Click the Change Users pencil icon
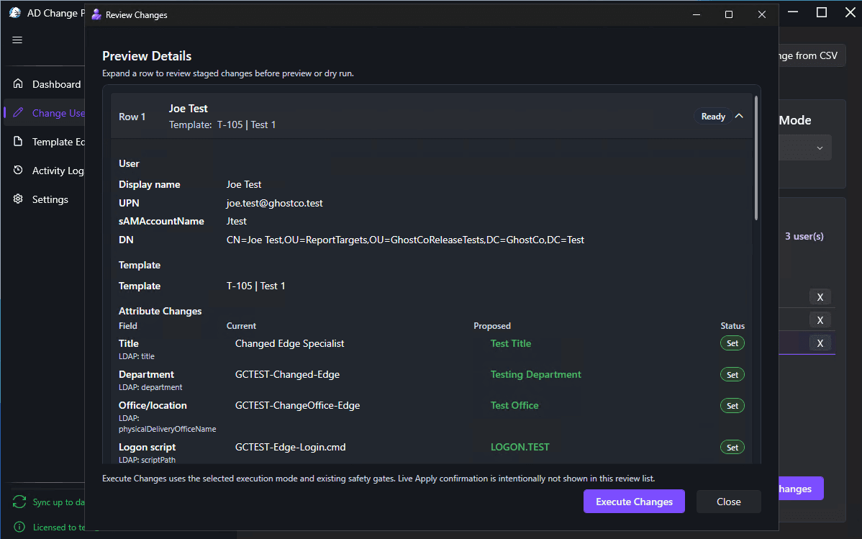The width and height of the screenshot is (862, 539). (18, 112)
